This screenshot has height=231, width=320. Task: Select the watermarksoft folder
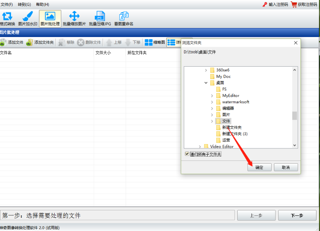point(233,102)
